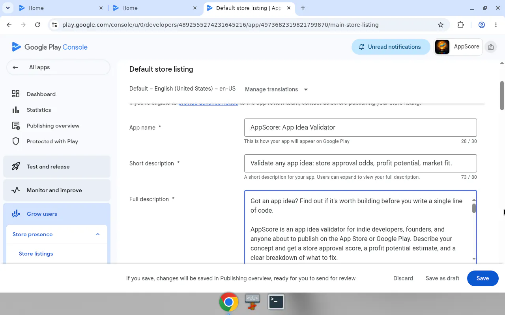Viewport: 505px width, 315px height.
Task: Collapse the Store presence section chevron
Action: (x=98, y=234)
